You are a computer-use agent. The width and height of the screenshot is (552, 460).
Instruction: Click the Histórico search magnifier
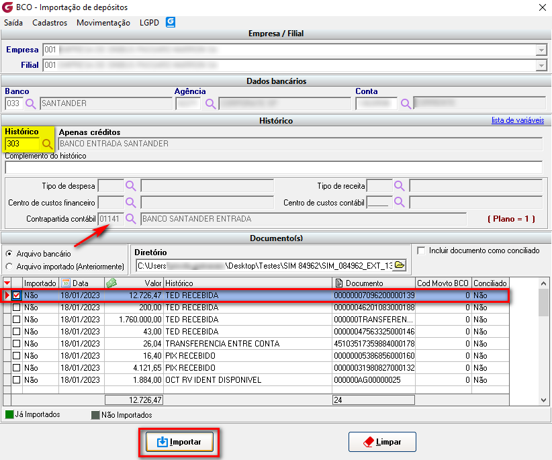pyautogui.click(x=47, y=144)
